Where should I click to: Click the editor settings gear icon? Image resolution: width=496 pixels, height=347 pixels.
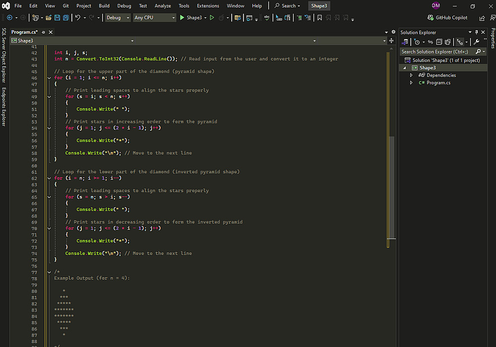(393, 32)
